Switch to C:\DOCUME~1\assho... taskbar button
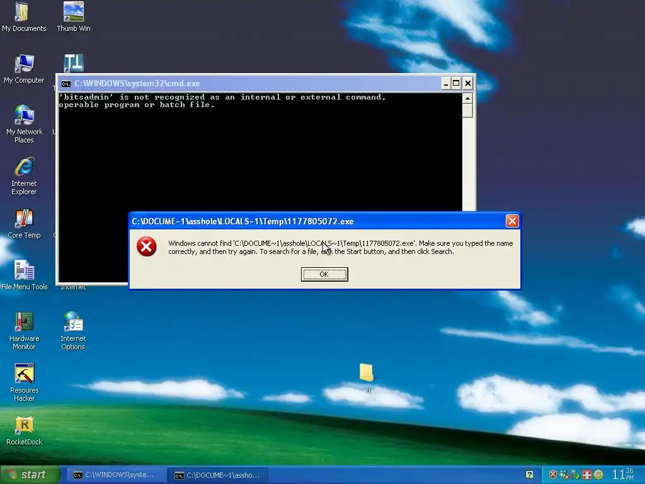Screen dimensions: 645x484 point(217,475)
